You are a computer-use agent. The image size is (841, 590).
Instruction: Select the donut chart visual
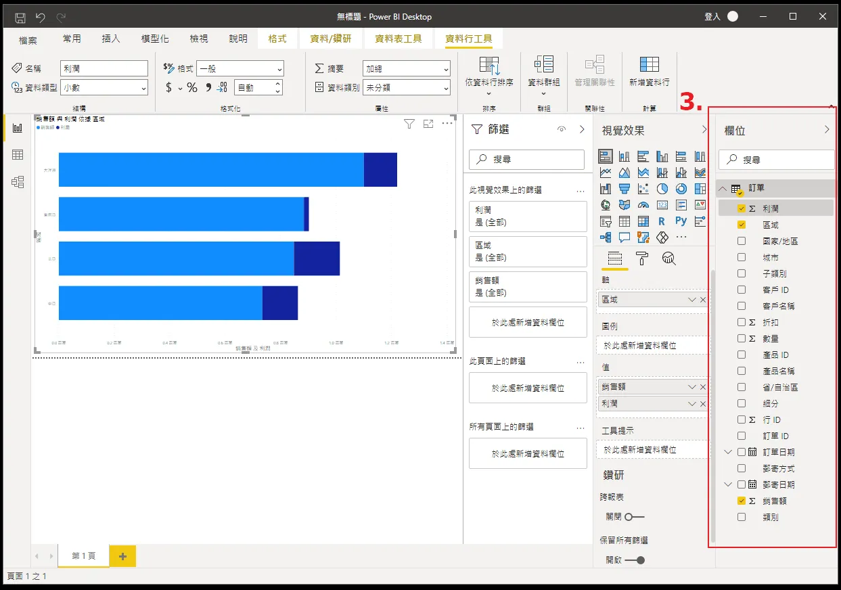tap(681, 189)
